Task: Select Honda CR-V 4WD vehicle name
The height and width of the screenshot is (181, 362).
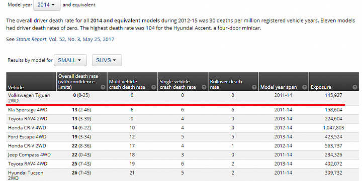Action: tap(27, 128)
